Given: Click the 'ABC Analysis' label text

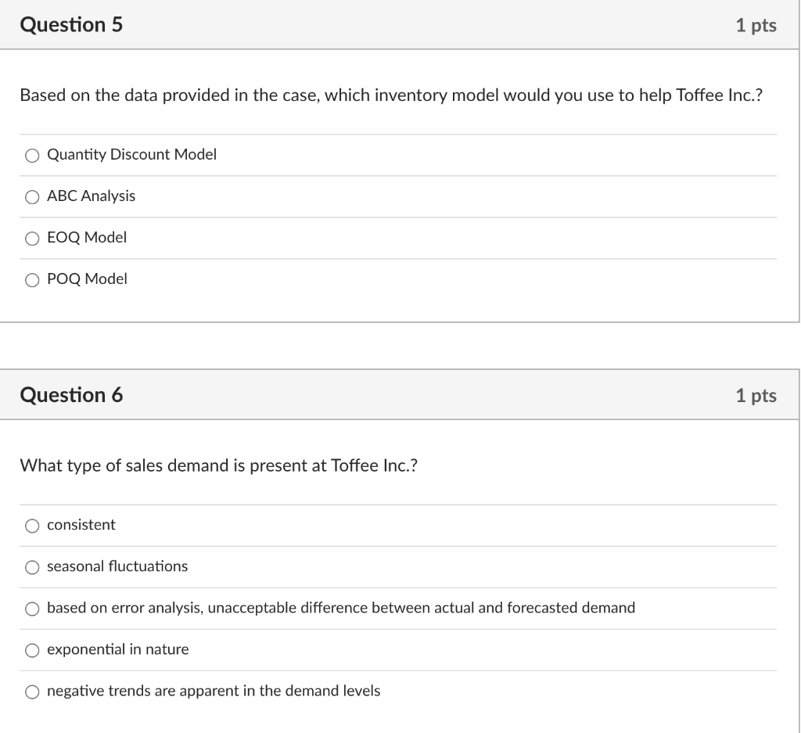Looking at the screenshot, I should [x=91, y=196].
